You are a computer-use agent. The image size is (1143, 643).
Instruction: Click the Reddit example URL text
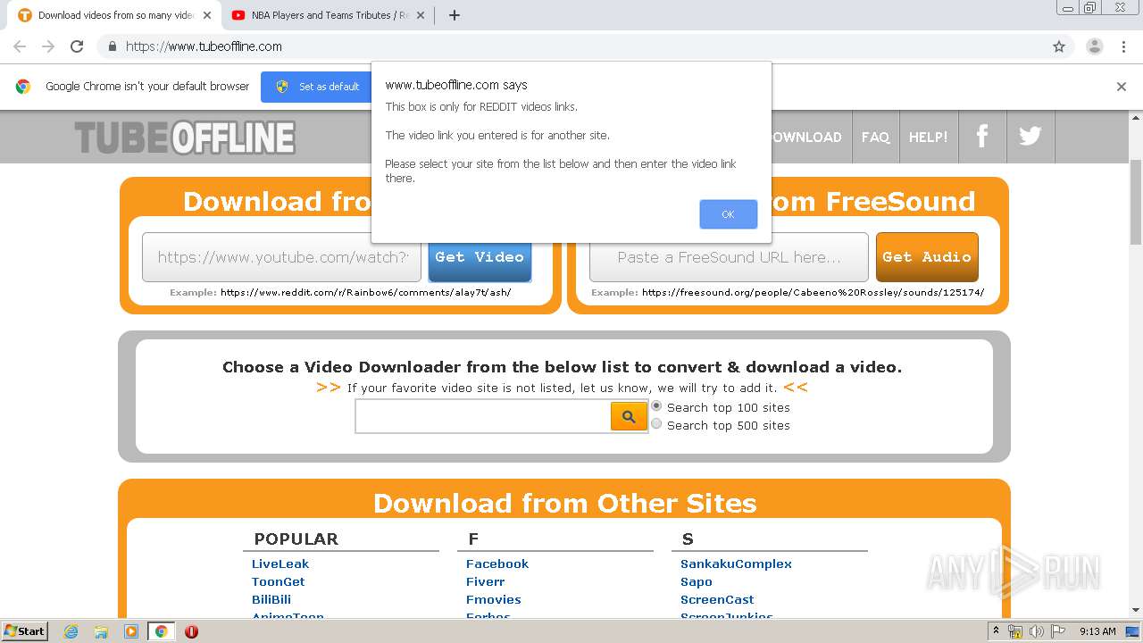click(x=365, y=292)
